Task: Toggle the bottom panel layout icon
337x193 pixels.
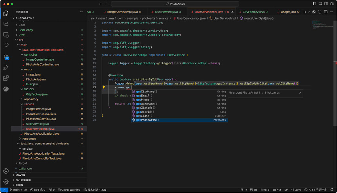Action: 320,4
